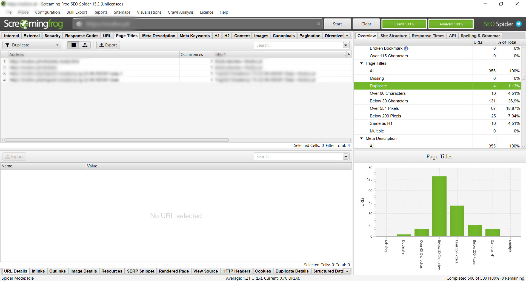
Task: Switch to the Meta Description tab
Action: click(x=158, y=36)
